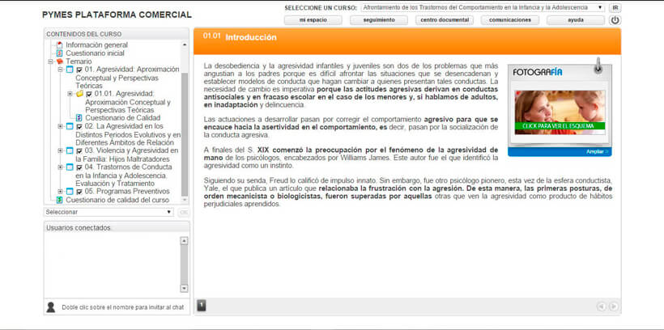Screen dimensions: 664x330
Task: Click the Cuestionario de Calidad quiz icon
Action: tap(79, 118)
